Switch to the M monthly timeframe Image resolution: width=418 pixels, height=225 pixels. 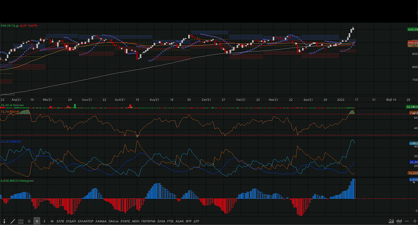(x=52, y=221)
